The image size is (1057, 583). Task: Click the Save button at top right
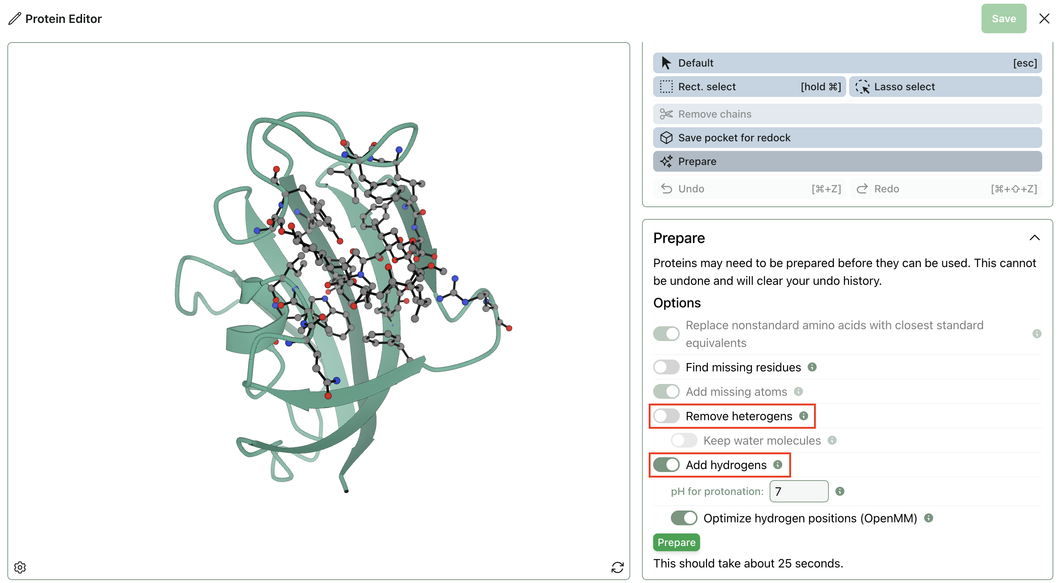click(1003, 18)
